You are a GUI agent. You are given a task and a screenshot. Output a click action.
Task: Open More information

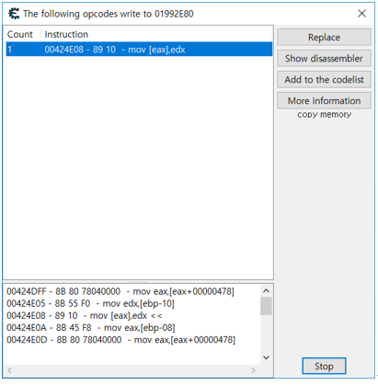click(324, 101)
